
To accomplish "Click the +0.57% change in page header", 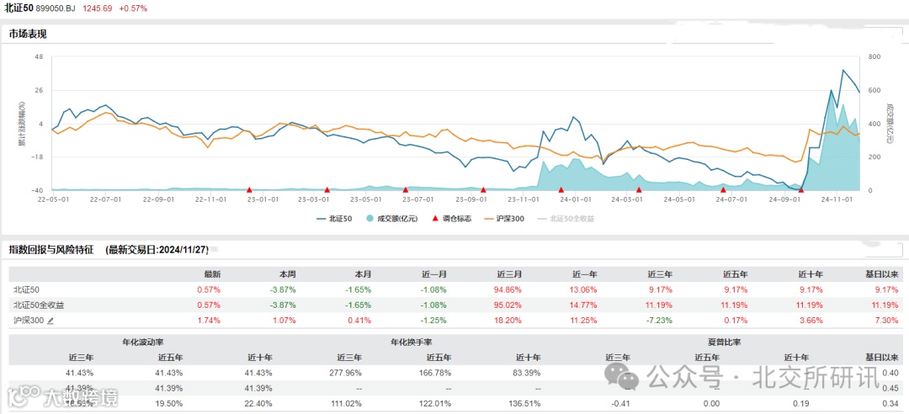I will point(133,8).
